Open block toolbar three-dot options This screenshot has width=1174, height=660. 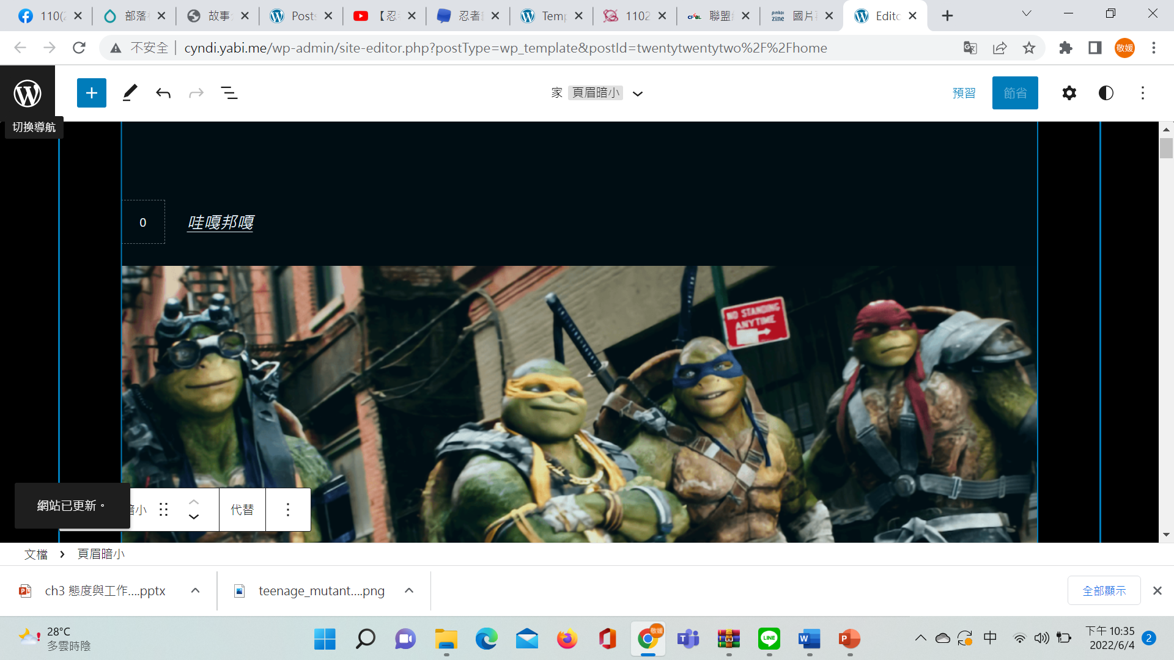click(x=288, y=510)
